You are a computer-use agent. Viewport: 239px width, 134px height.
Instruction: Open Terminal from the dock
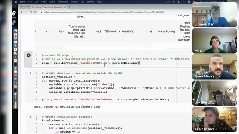tap(15, 64)
